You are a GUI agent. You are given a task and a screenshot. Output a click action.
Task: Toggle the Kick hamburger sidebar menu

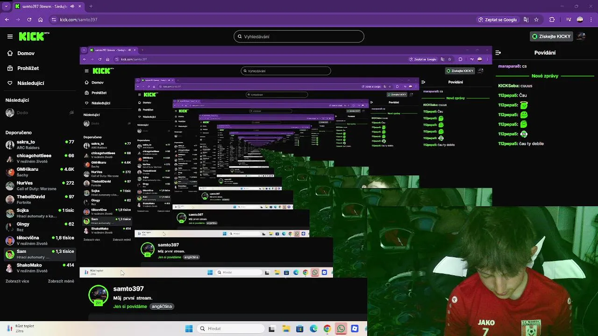click(x=10, y=36)
